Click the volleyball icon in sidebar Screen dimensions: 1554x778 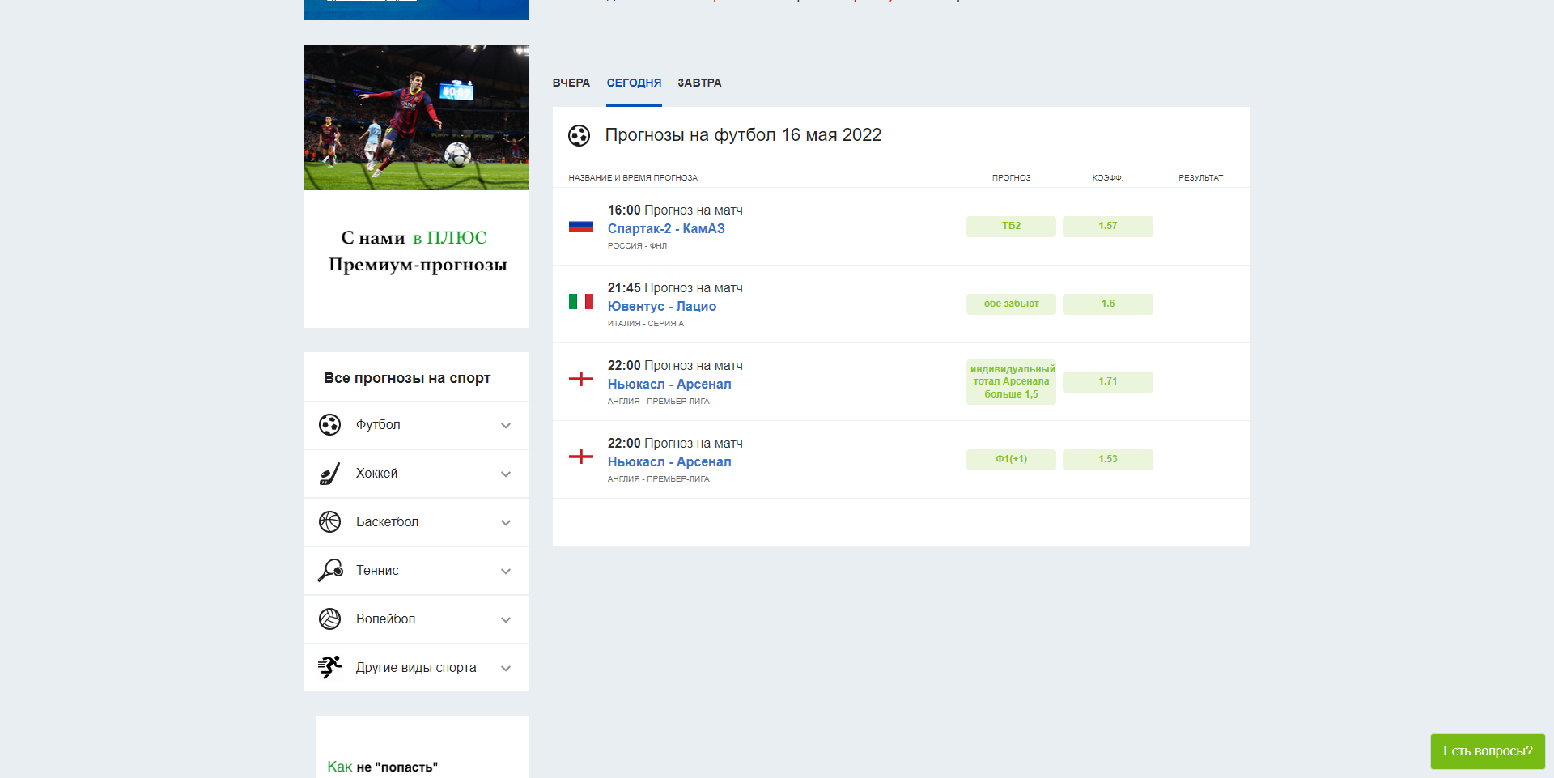click(x=329, y=619)
